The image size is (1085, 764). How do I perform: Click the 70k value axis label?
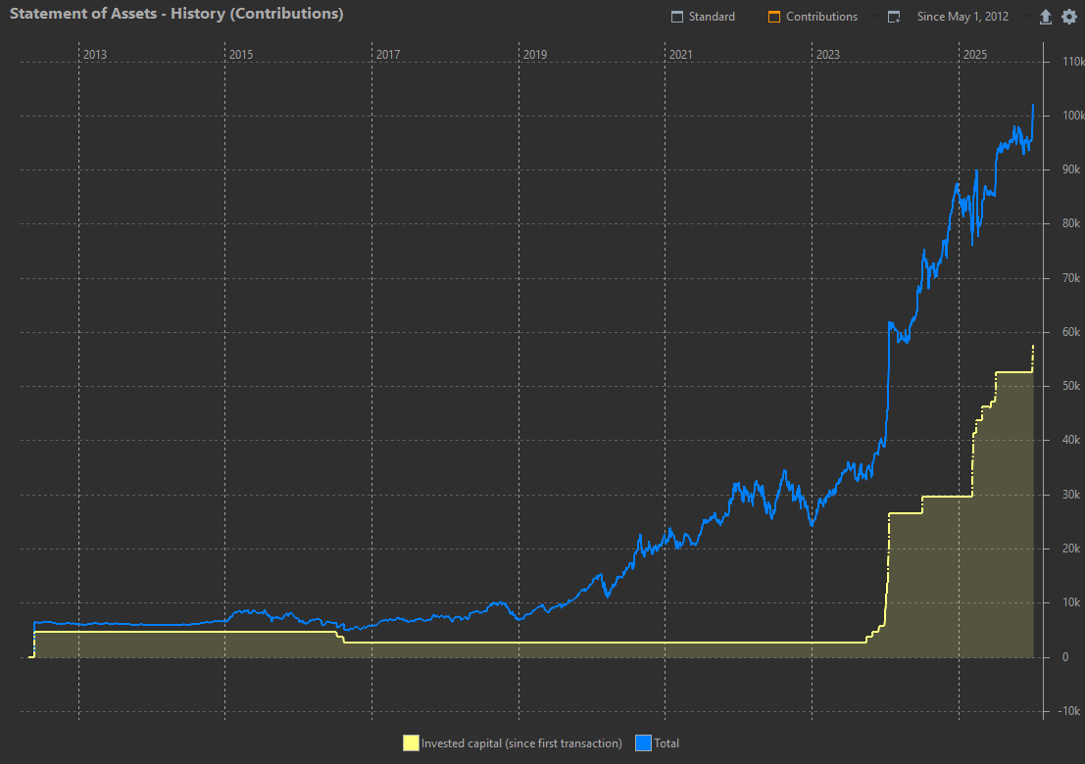click(x=1072, y=278)
